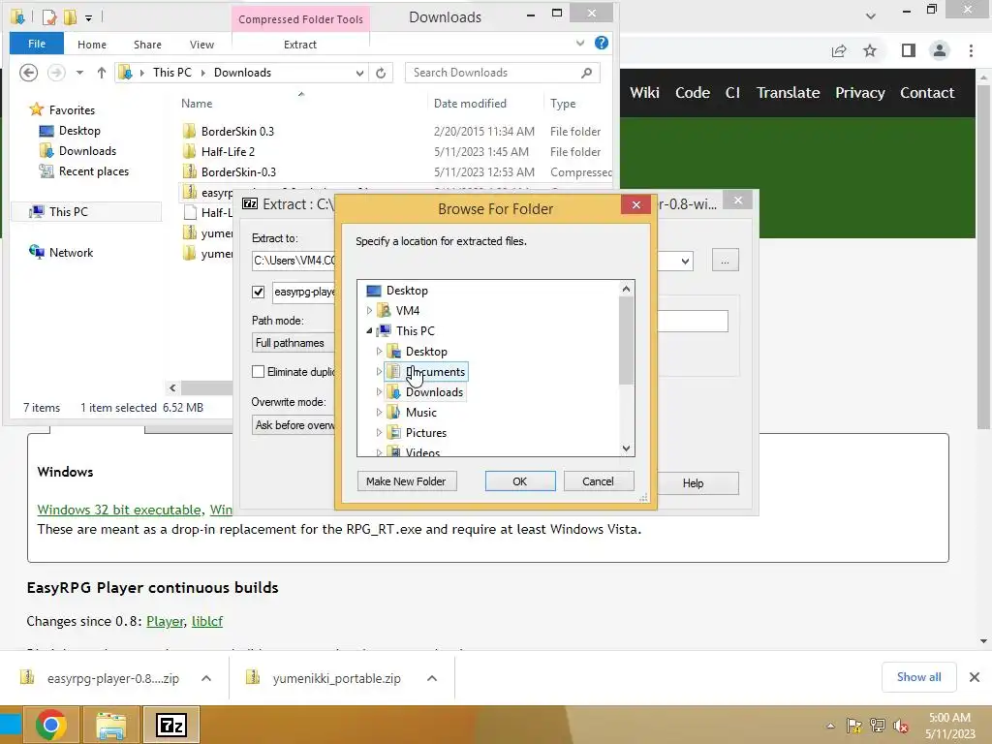
Task: Open the View ribbon tab
Action: (201, 45)
